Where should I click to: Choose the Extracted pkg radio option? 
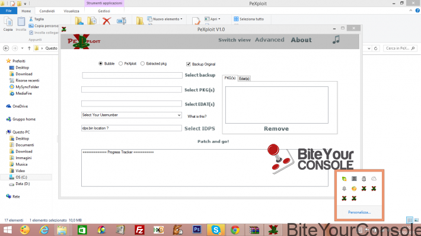[142, 63]
